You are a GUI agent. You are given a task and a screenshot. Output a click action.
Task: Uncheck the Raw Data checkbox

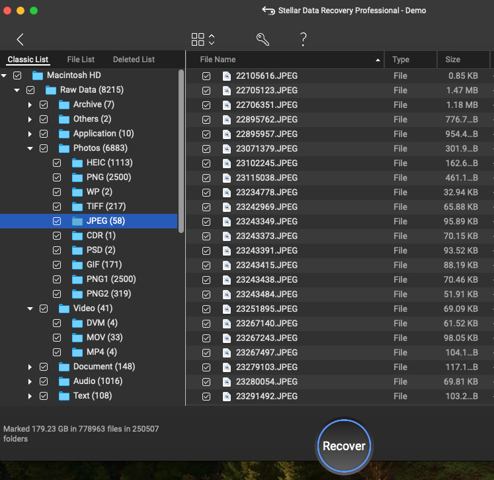30,90
